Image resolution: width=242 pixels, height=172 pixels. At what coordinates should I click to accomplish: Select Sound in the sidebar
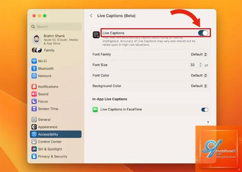tap(55, 94)
